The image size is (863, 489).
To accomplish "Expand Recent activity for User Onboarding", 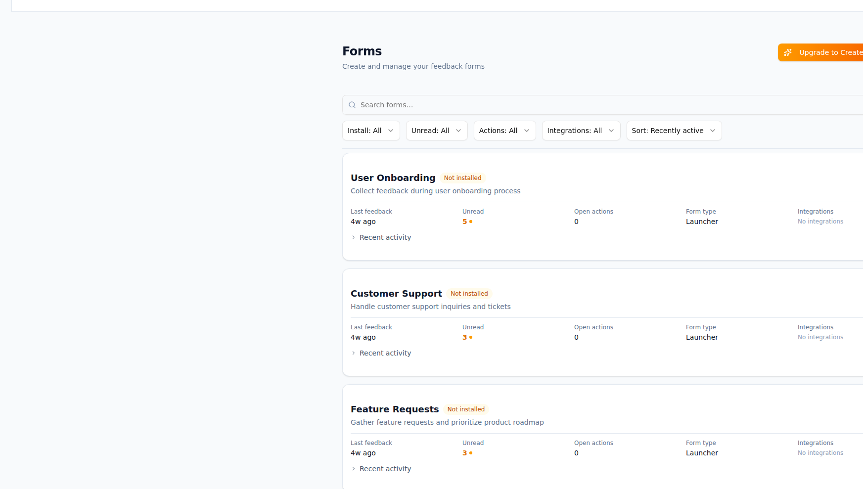I will click(x=385, y=237).
